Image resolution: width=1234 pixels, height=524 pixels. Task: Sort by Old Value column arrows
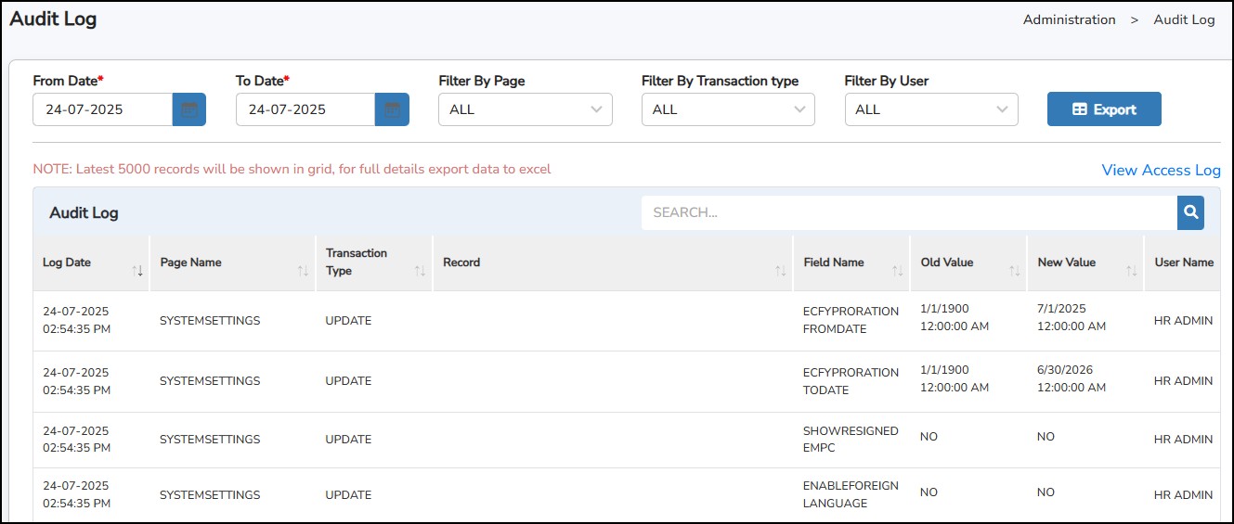pos(1014,271)
